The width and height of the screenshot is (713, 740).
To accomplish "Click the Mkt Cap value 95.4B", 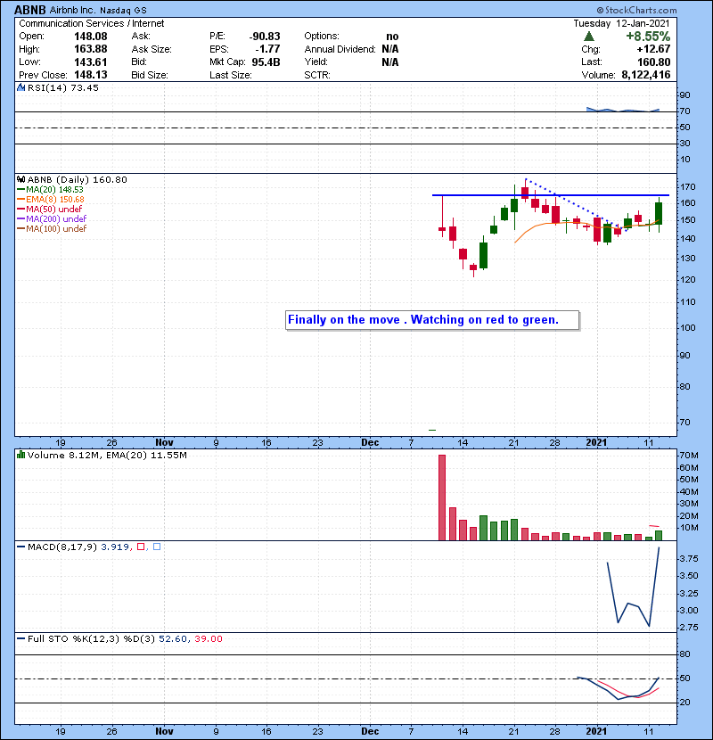I will point(266,62).
